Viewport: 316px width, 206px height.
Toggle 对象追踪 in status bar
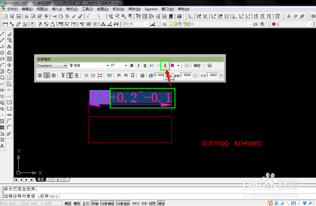(x=123, y=203)
